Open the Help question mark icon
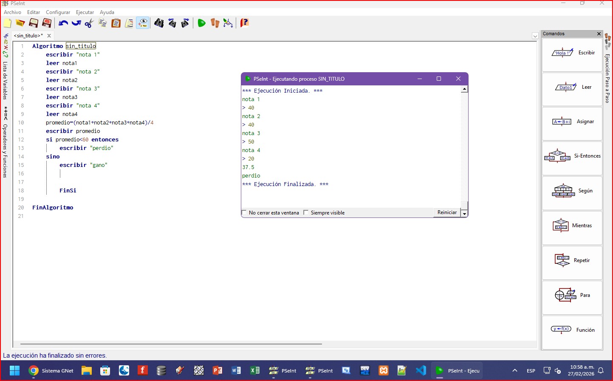Viewport: 613px width, 381px height. [x=244, y=23]
